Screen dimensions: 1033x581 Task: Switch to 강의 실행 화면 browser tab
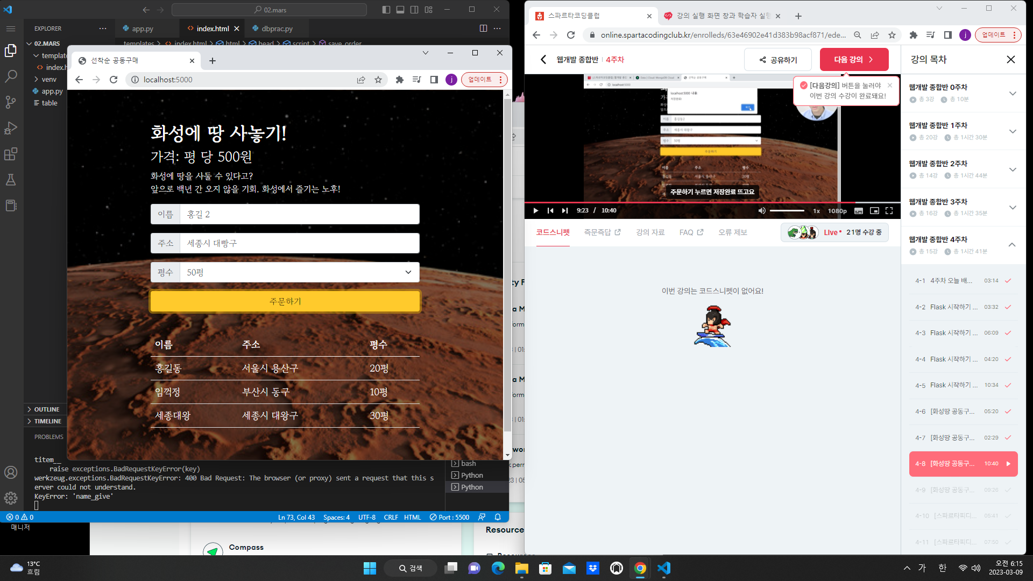click(723, 16)
